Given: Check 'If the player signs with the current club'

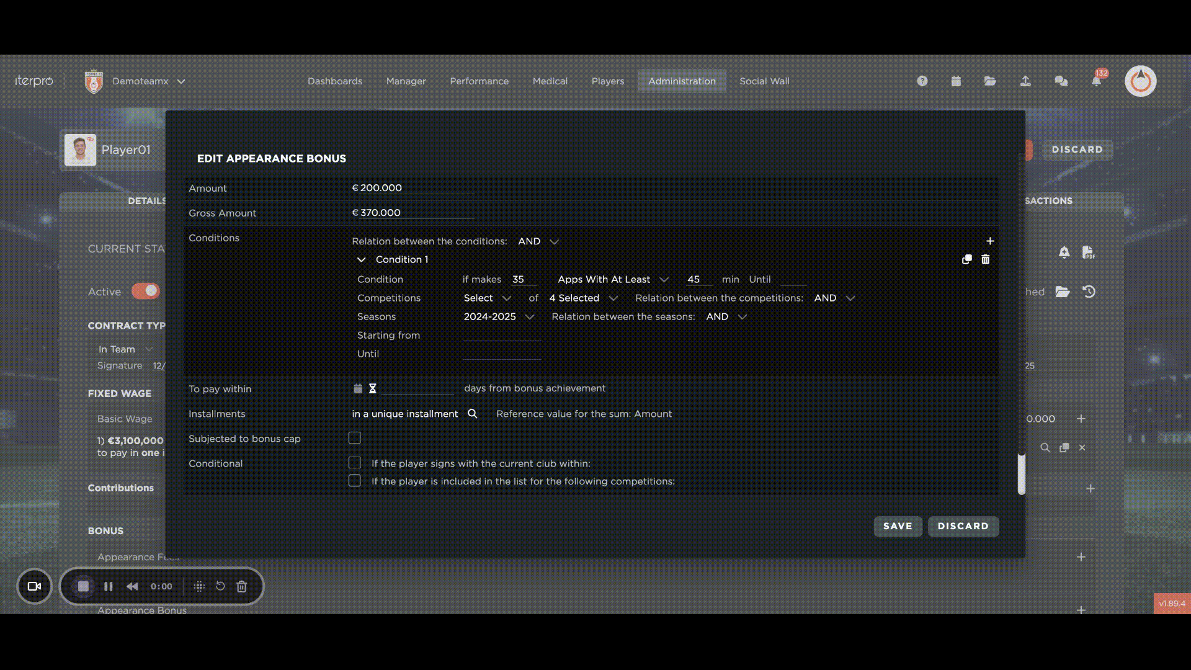Looking at the screenshot, I should [x=354, y=462].
